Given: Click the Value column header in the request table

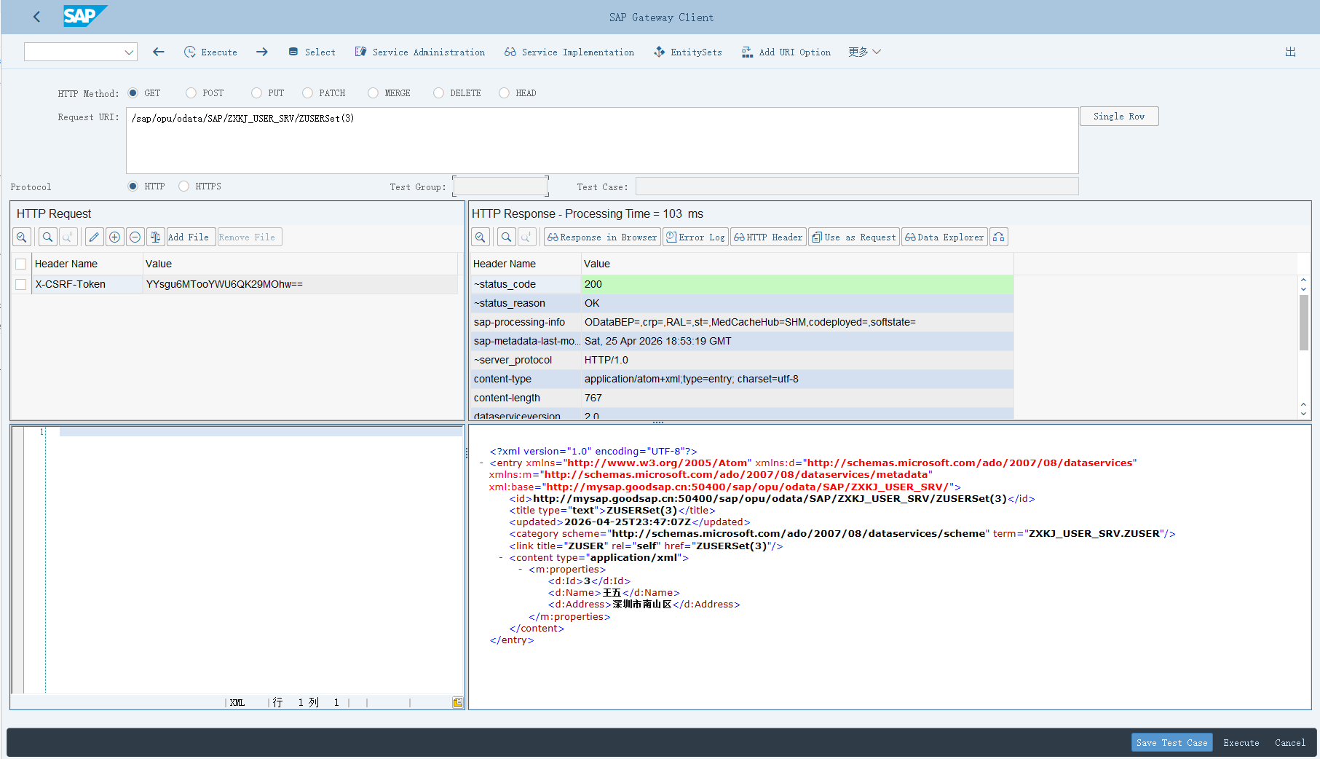Looking at the screenshot, I should (300, 264).
